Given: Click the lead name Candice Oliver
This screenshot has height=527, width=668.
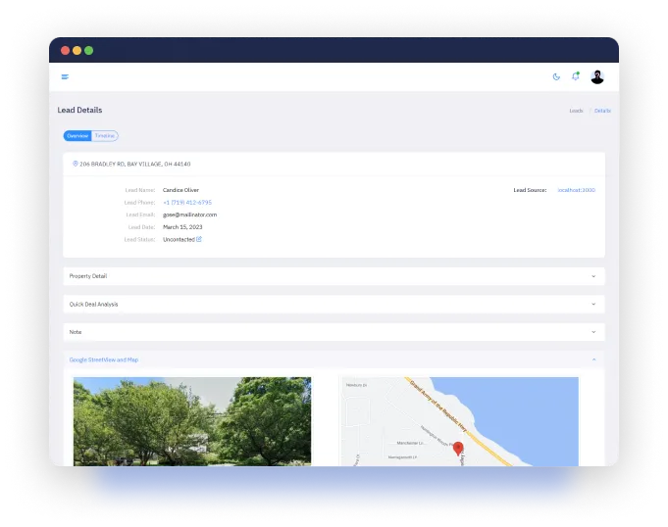Looking at the screenshot, I should [180, 190].
